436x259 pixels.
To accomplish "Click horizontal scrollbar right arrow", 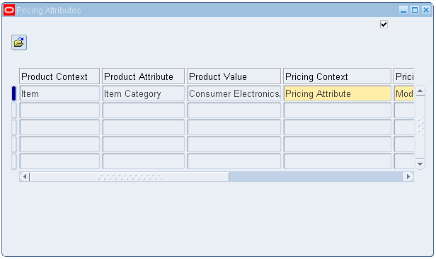I will [x=408, y=176].
